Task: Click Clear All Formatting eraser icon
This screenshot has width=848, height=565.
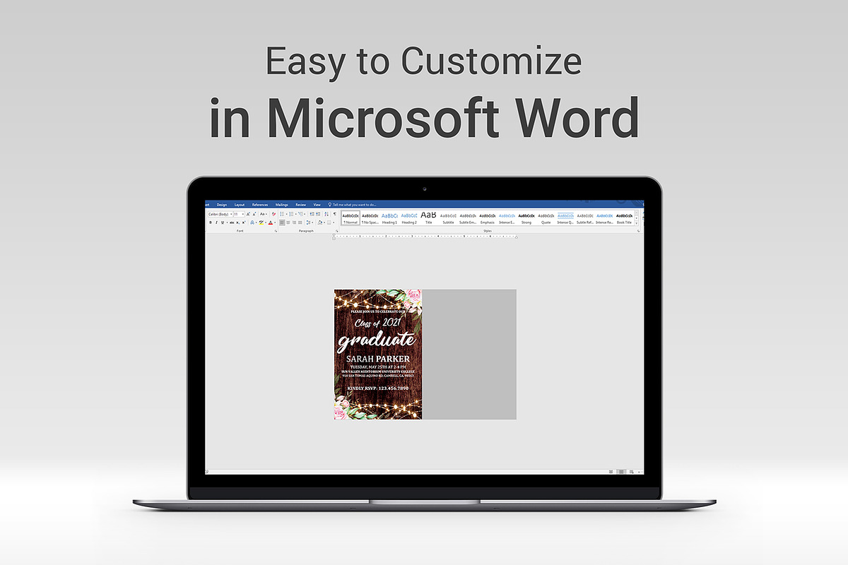Action: (273, 214)
